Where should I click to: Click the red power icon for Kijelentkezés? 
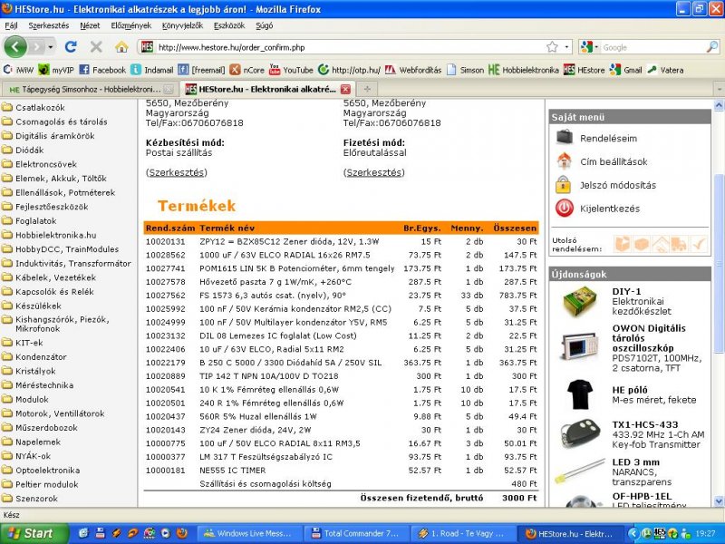[564, 209]
